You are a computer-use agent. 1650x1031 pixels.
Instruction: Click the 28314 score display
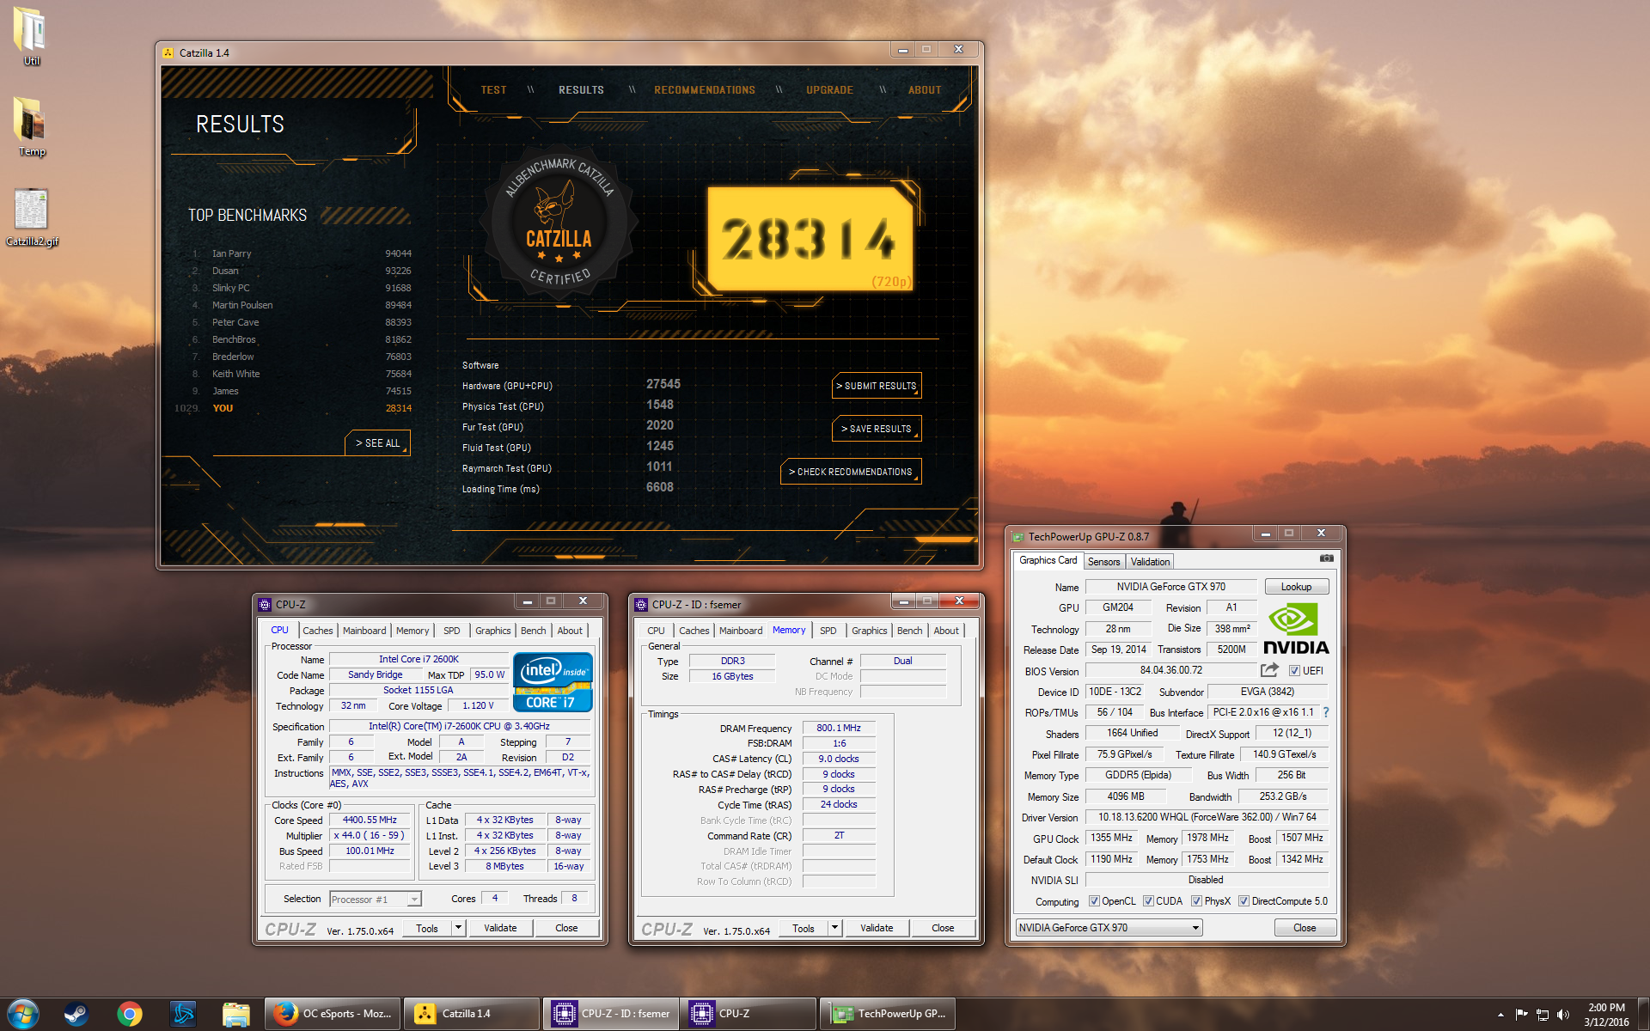(x=810, y=238)
